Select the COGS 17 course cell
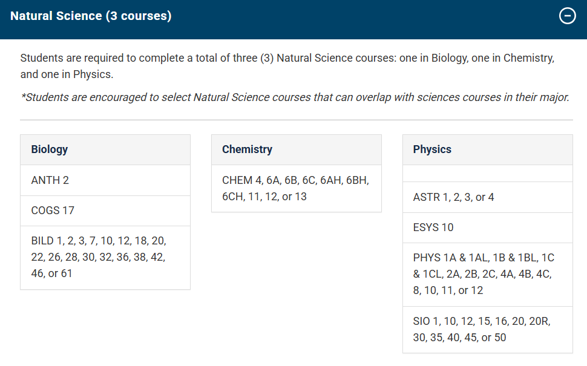 tap(53, 211)
